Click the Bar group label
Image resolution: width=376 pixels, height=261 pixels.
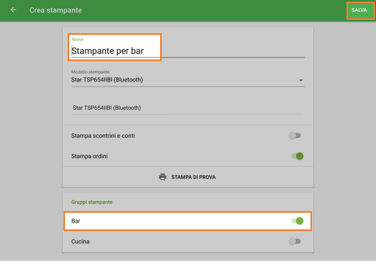(76, 221)
